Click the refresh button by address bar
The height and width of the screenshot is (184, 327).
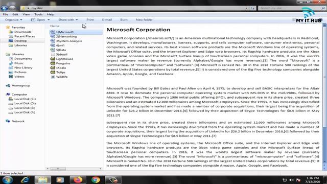point(252,8)
